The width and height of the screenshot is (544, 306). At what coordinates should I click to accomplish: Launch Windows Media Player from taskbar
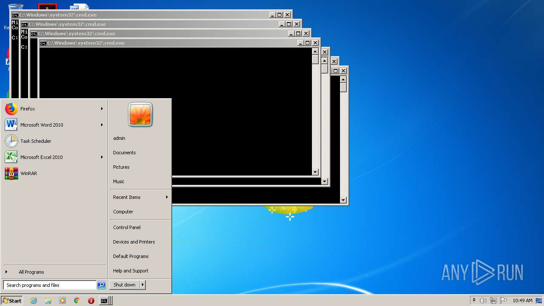tap(62, 300)
